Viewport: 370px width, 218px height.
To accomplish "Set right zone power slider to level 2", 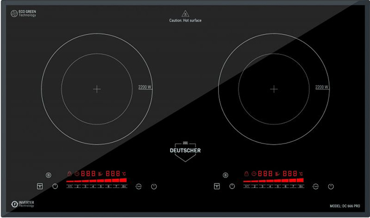I will (x=254, y=186).
